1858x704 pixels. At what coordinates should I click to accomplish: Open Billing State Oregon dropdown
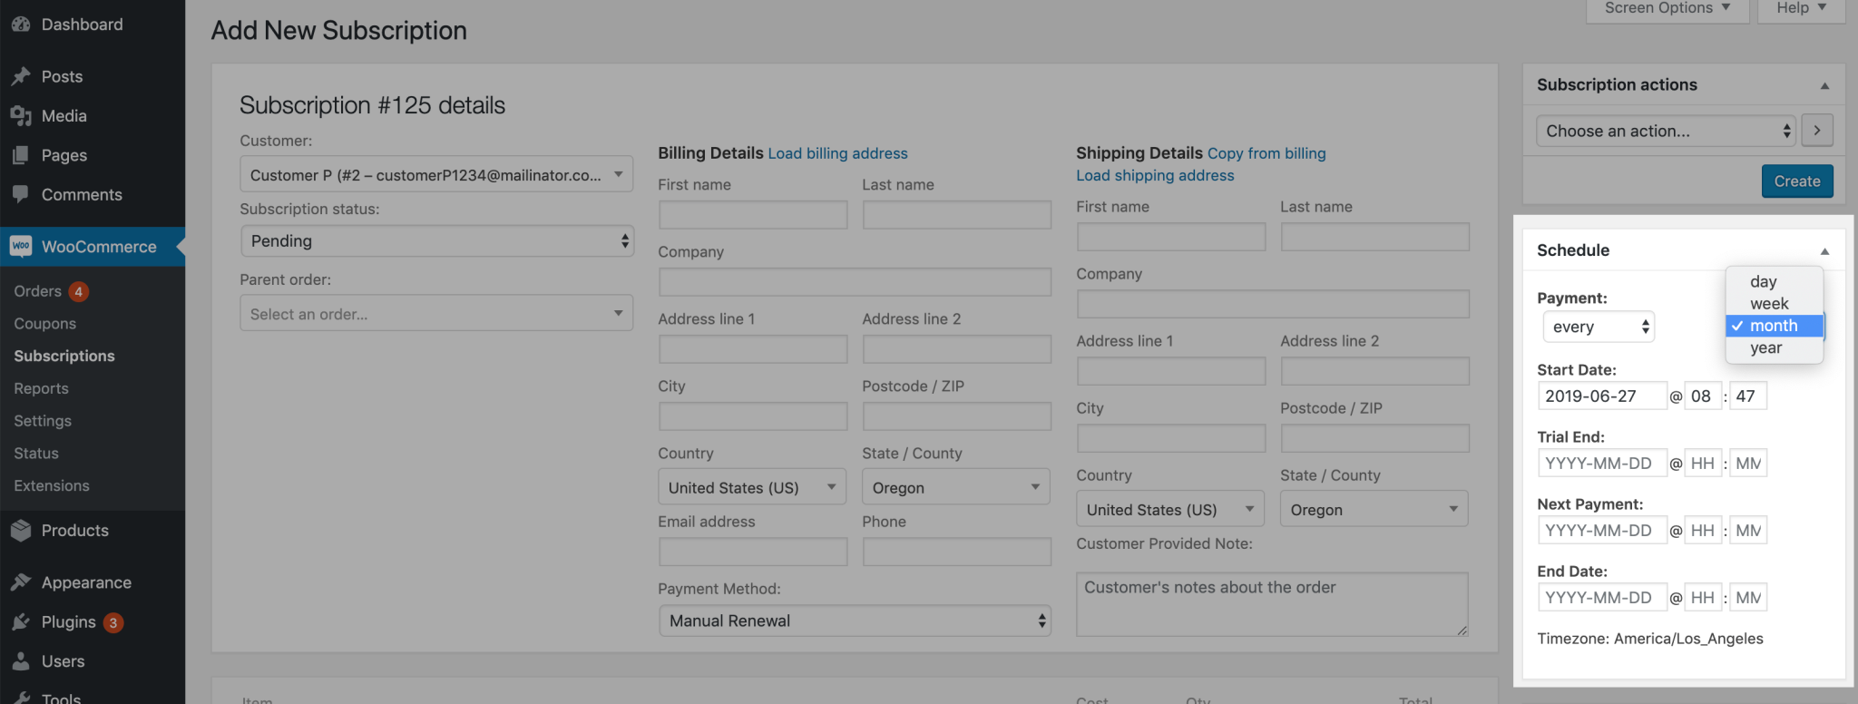point(956,487)
